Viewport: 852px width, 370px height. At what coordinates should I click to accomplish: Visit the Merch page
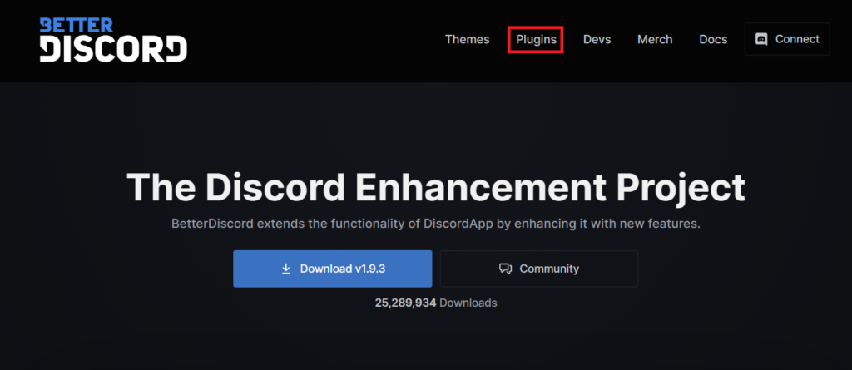click(x=655, y=40)
